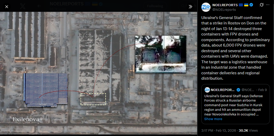Click the quoted post's verified badge
This screenshot has width=274, height=136.
(238, 90)
